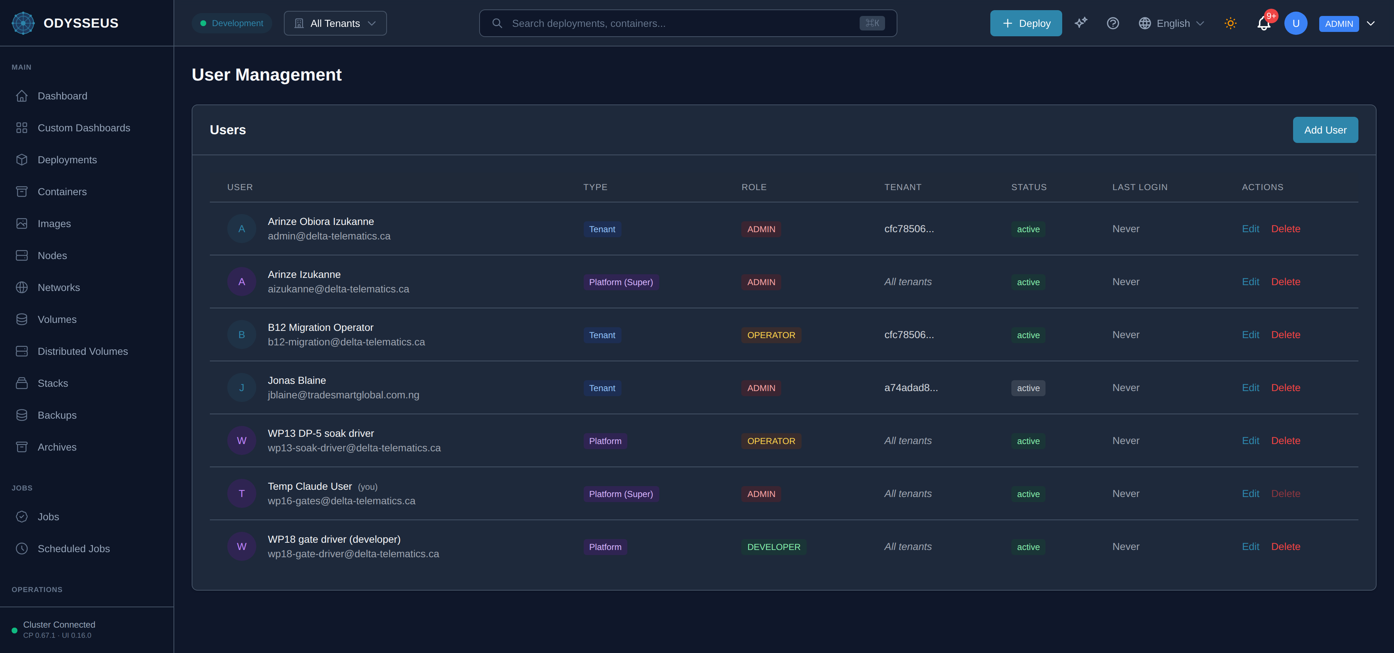Click jblaine@tradesmartglobal.com.ng email

point(343,395)
